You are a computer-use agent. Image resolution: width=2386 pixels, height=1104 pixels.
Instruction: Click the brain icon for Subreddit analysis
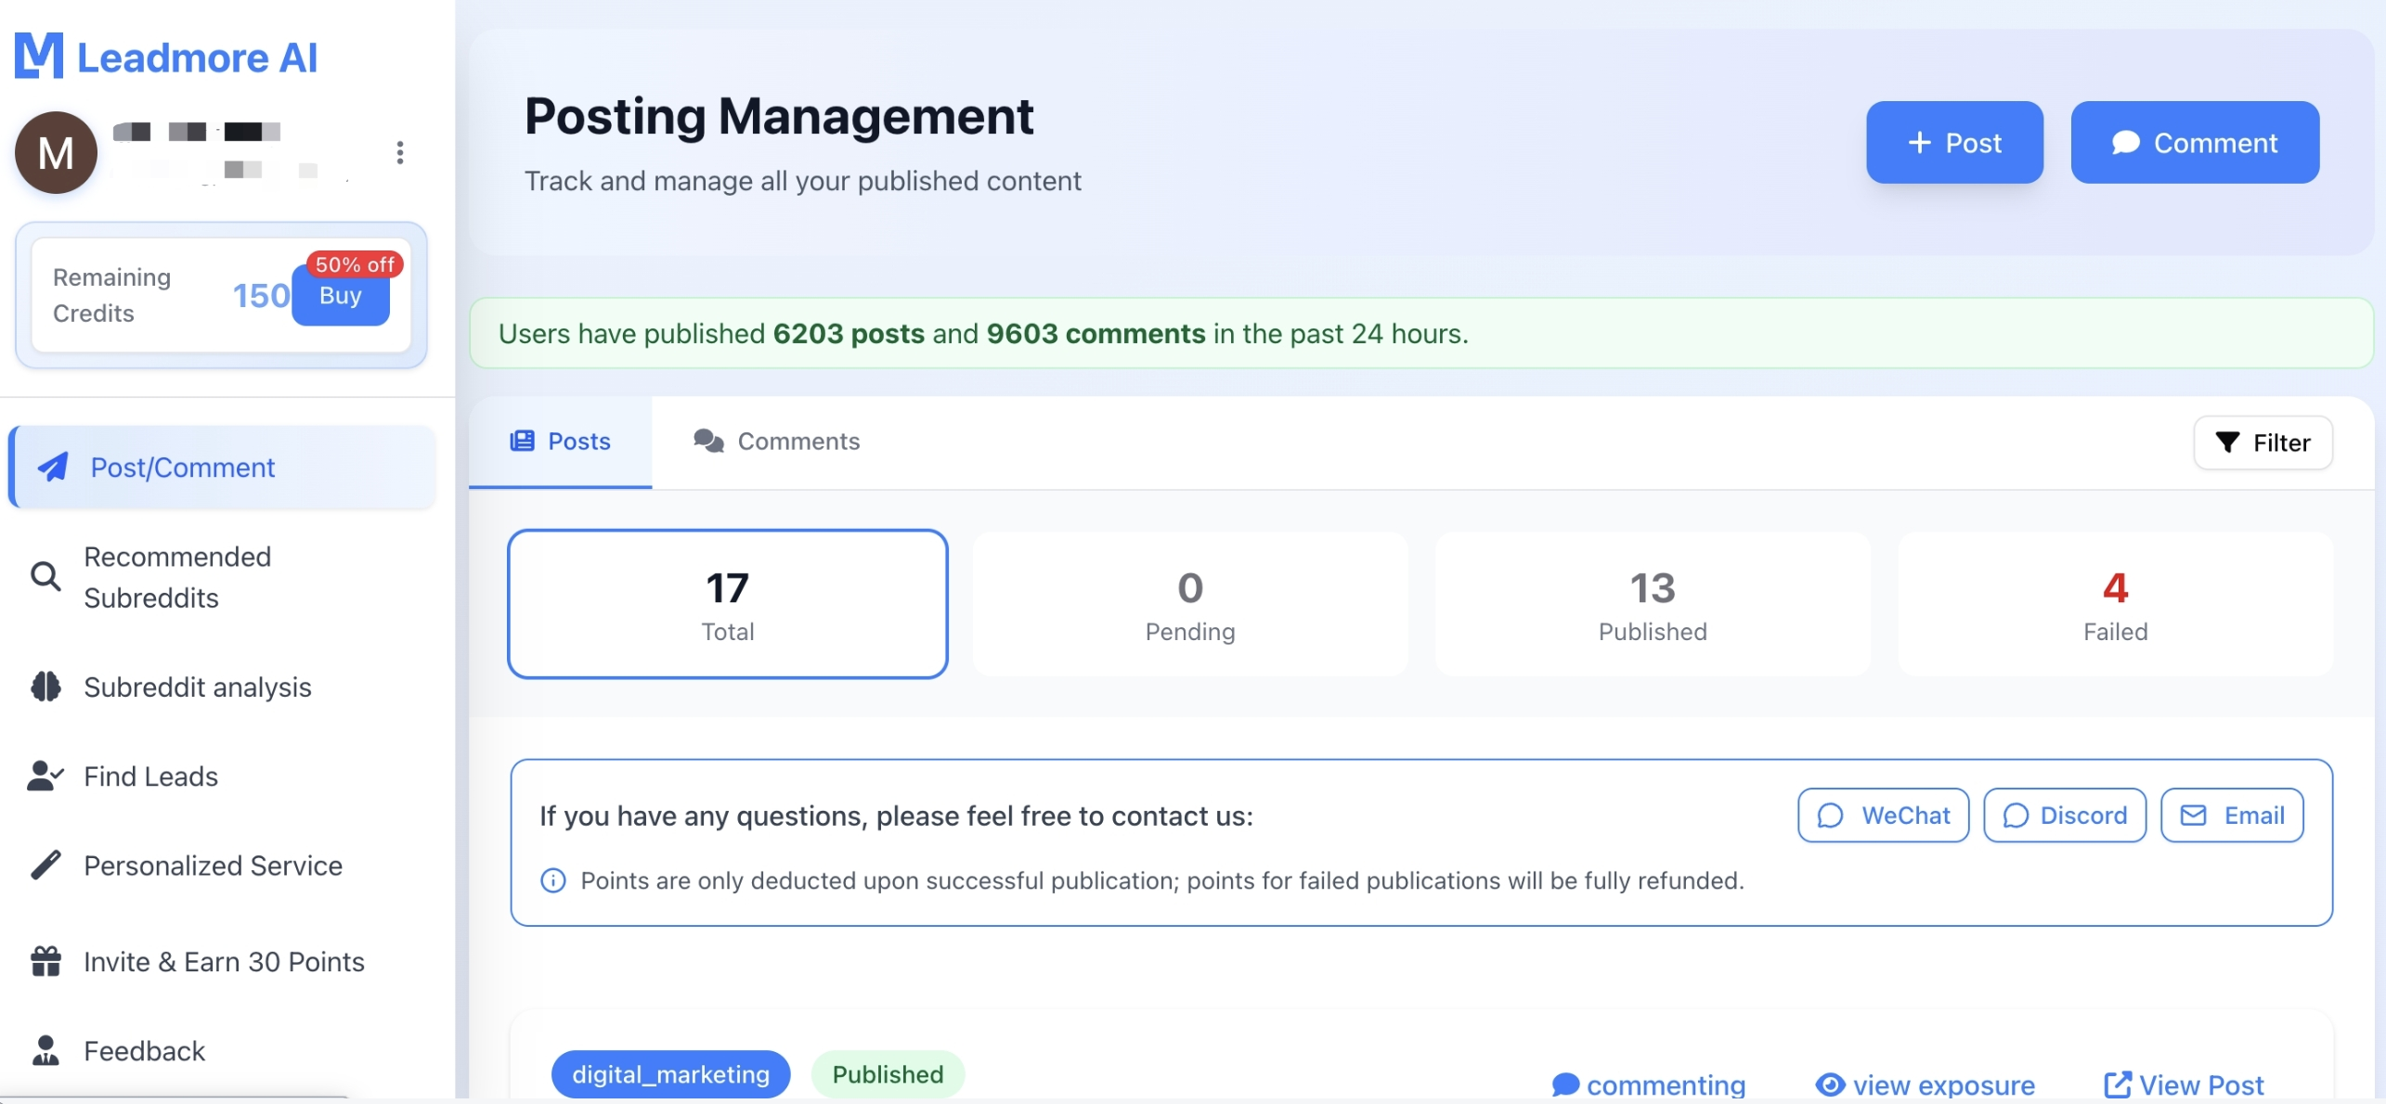click(45, 687)
